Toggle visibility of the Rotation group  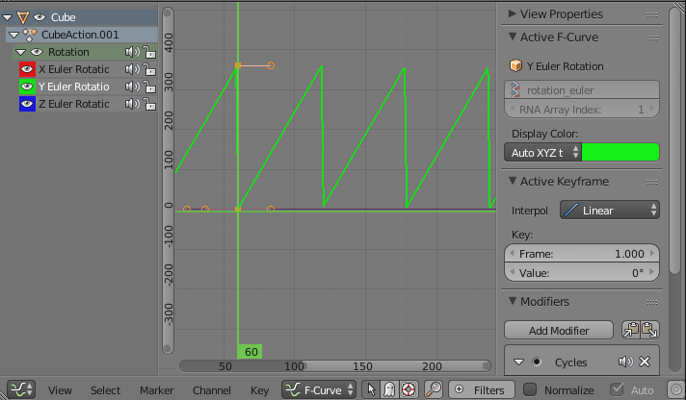click(37, 52)
